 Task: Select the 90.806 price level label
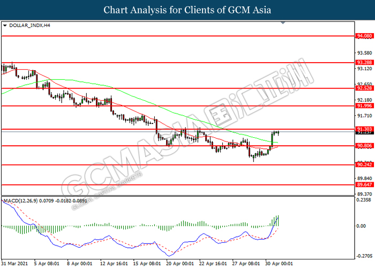(x=364, y=145)
